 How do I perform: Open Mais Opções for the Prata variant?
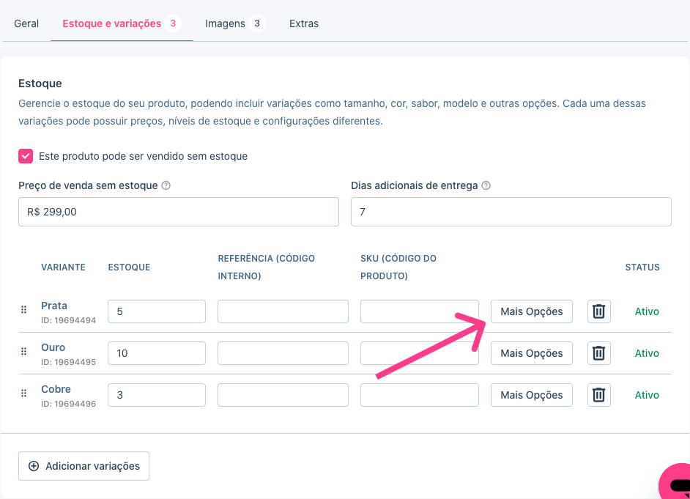click(532, 311)
